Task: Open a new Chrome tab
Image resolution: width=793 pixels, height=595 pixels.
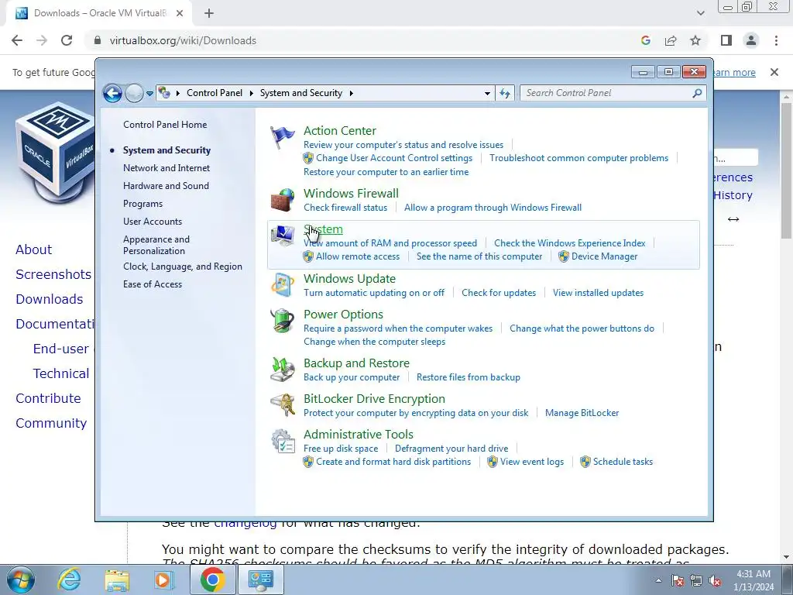Action: click(x=209, y=14)
